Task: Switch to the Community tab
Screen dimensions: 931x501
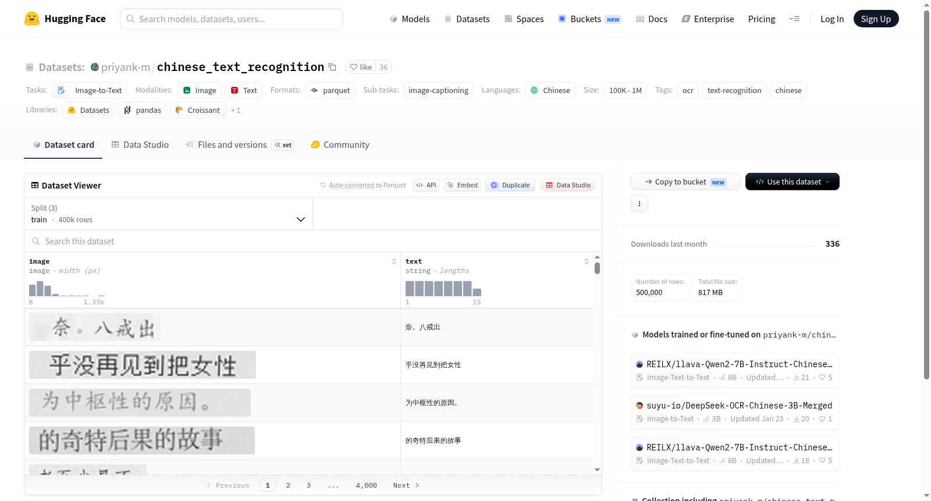Action: (340, 144)
